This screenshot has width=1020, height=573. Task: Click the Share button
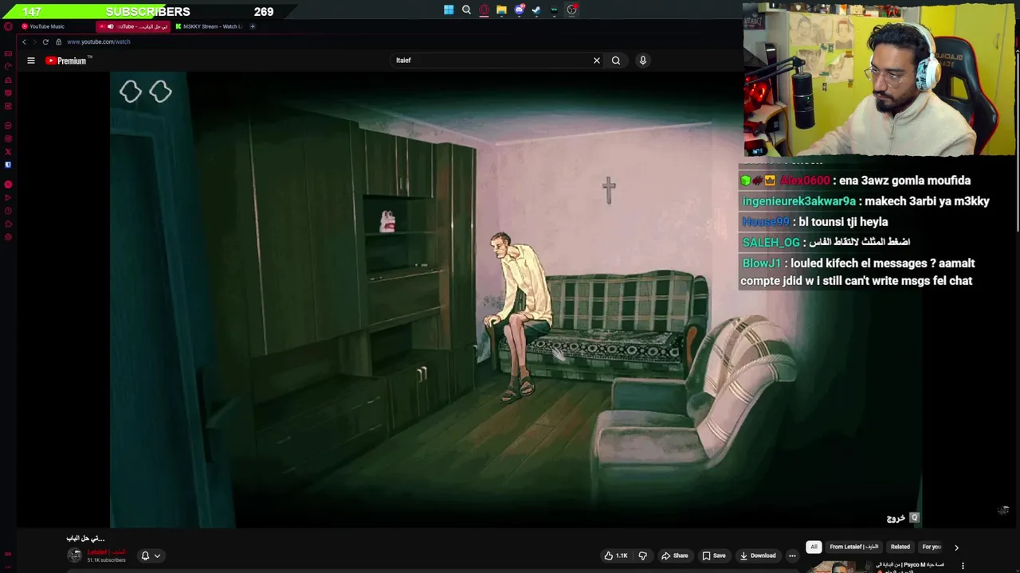674,555
